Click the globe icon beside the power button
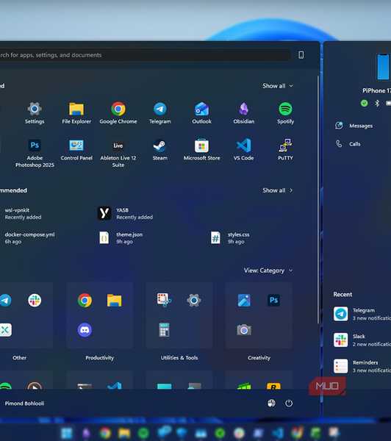Image resolution: width=391 pixels, height=441 pixels. click(x=271, y=404)
